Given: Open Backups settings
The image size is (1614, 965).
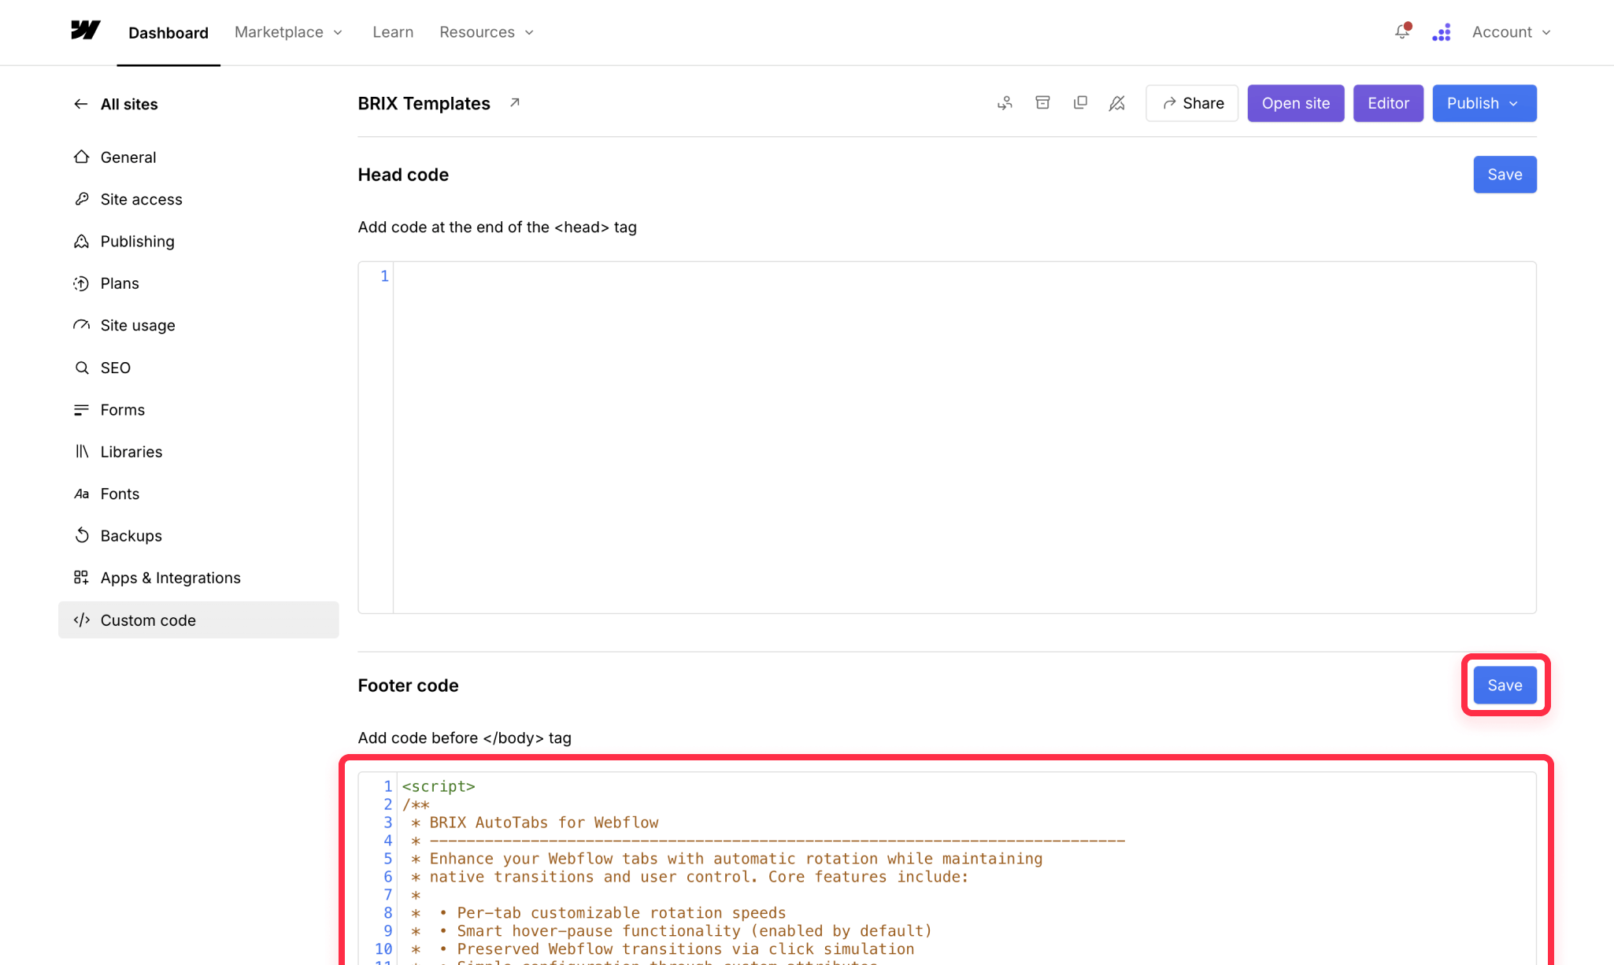Looking at the screenshot, I should coord(198,535).
